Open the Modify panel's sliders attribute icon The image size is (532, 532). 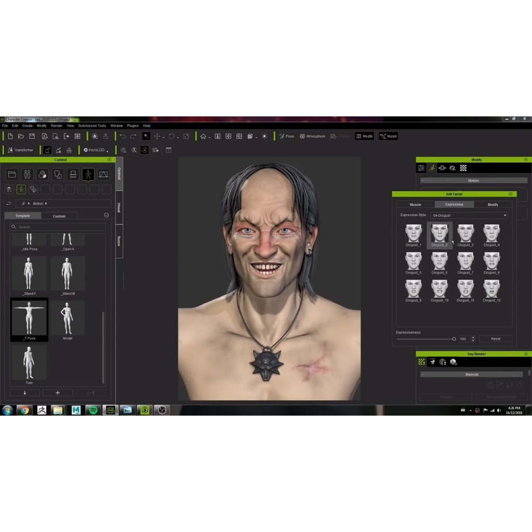(421, 168)
